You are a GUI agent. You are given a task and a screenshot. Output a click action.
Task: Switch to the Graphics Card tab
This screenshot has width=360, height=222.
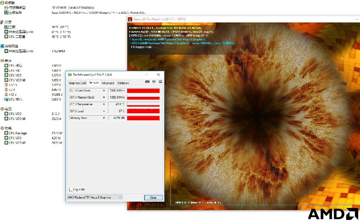(x=77, y=83)
